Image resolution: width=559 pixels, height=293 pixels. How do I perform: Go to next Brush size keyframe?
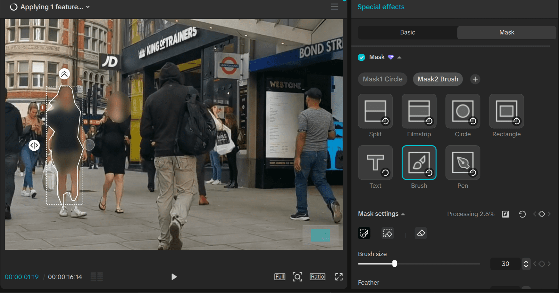point(549,264)
